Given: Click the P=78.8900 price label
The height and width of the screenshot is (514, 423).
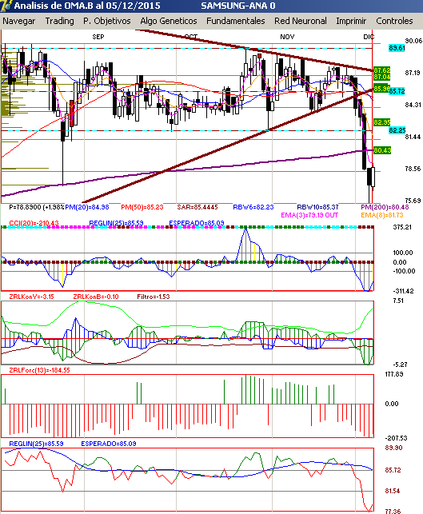Looking at the screenshot, I should tap(37, 207).
